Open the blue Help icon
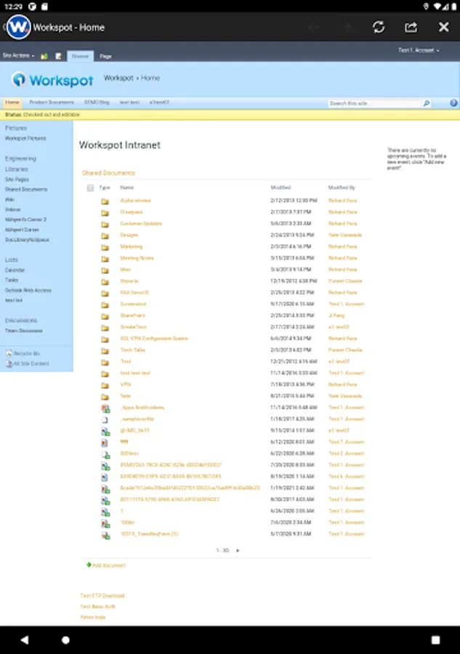Viewport: 460px width, 654px height. (453, 102)
